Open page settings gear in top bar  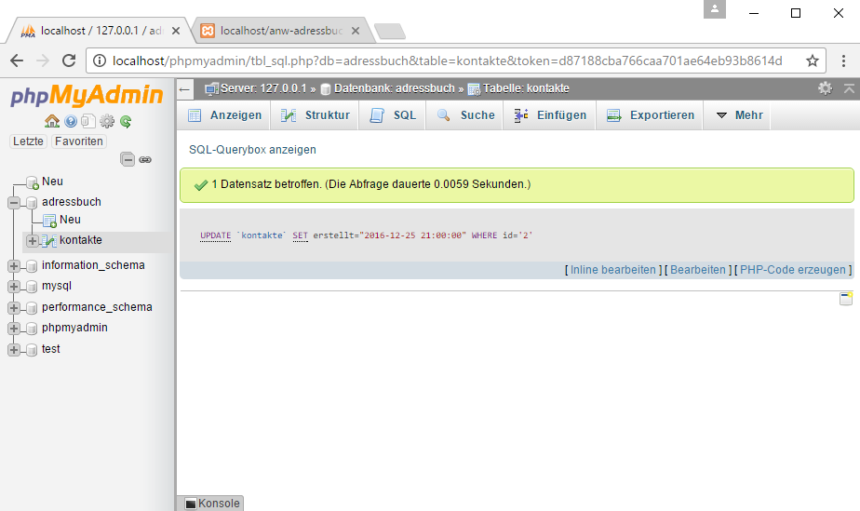pos(825,88)
